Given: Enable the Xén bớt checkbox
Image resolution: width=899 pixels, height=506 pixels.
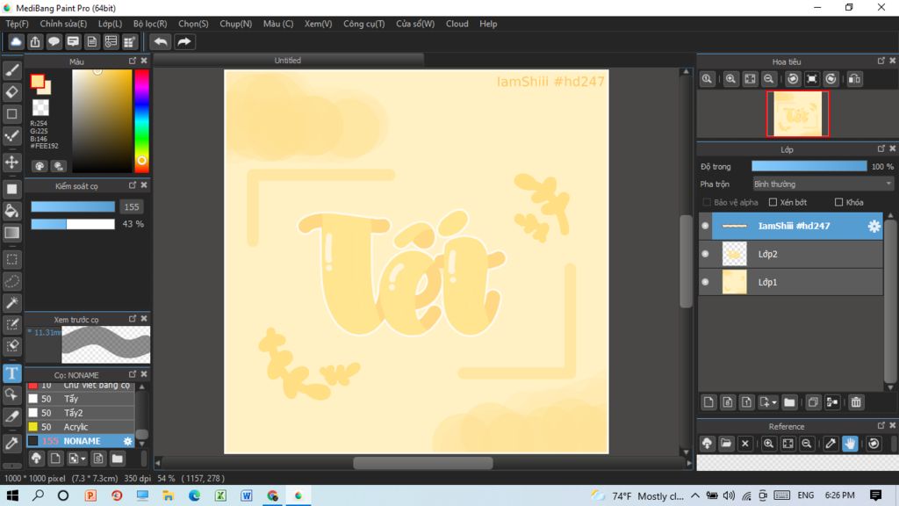Looking at the screenshot, I should coord(773,202).
